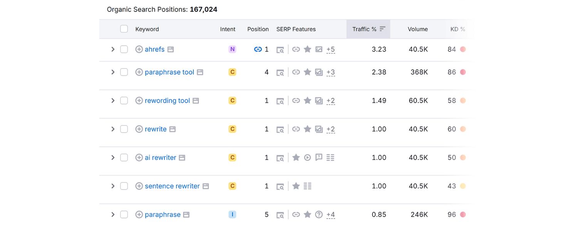This screenshot has width=578, height=231.
Task: Click the add-to-list plus icon beside 'ahrefs'
Action: click(139, 49)
